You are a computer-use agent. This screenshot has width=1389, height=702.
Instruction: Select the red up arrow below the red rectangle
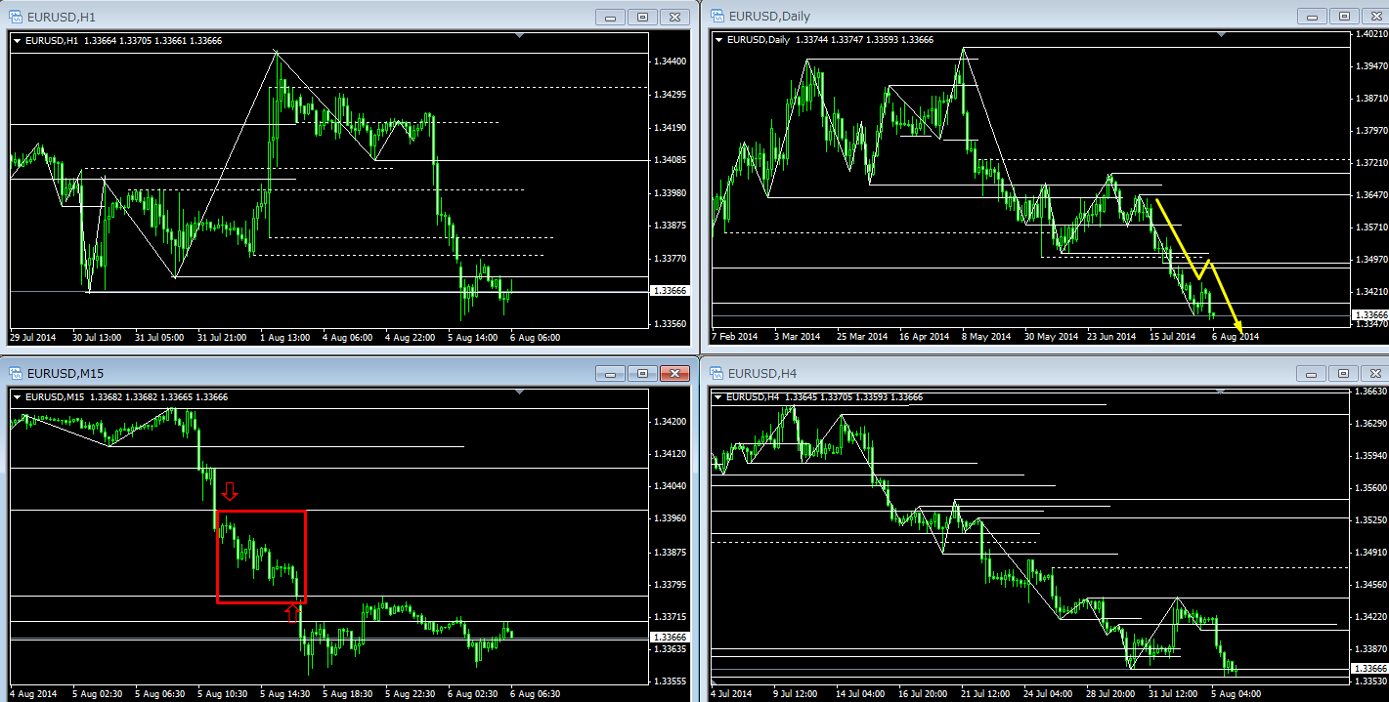point(291,612)
